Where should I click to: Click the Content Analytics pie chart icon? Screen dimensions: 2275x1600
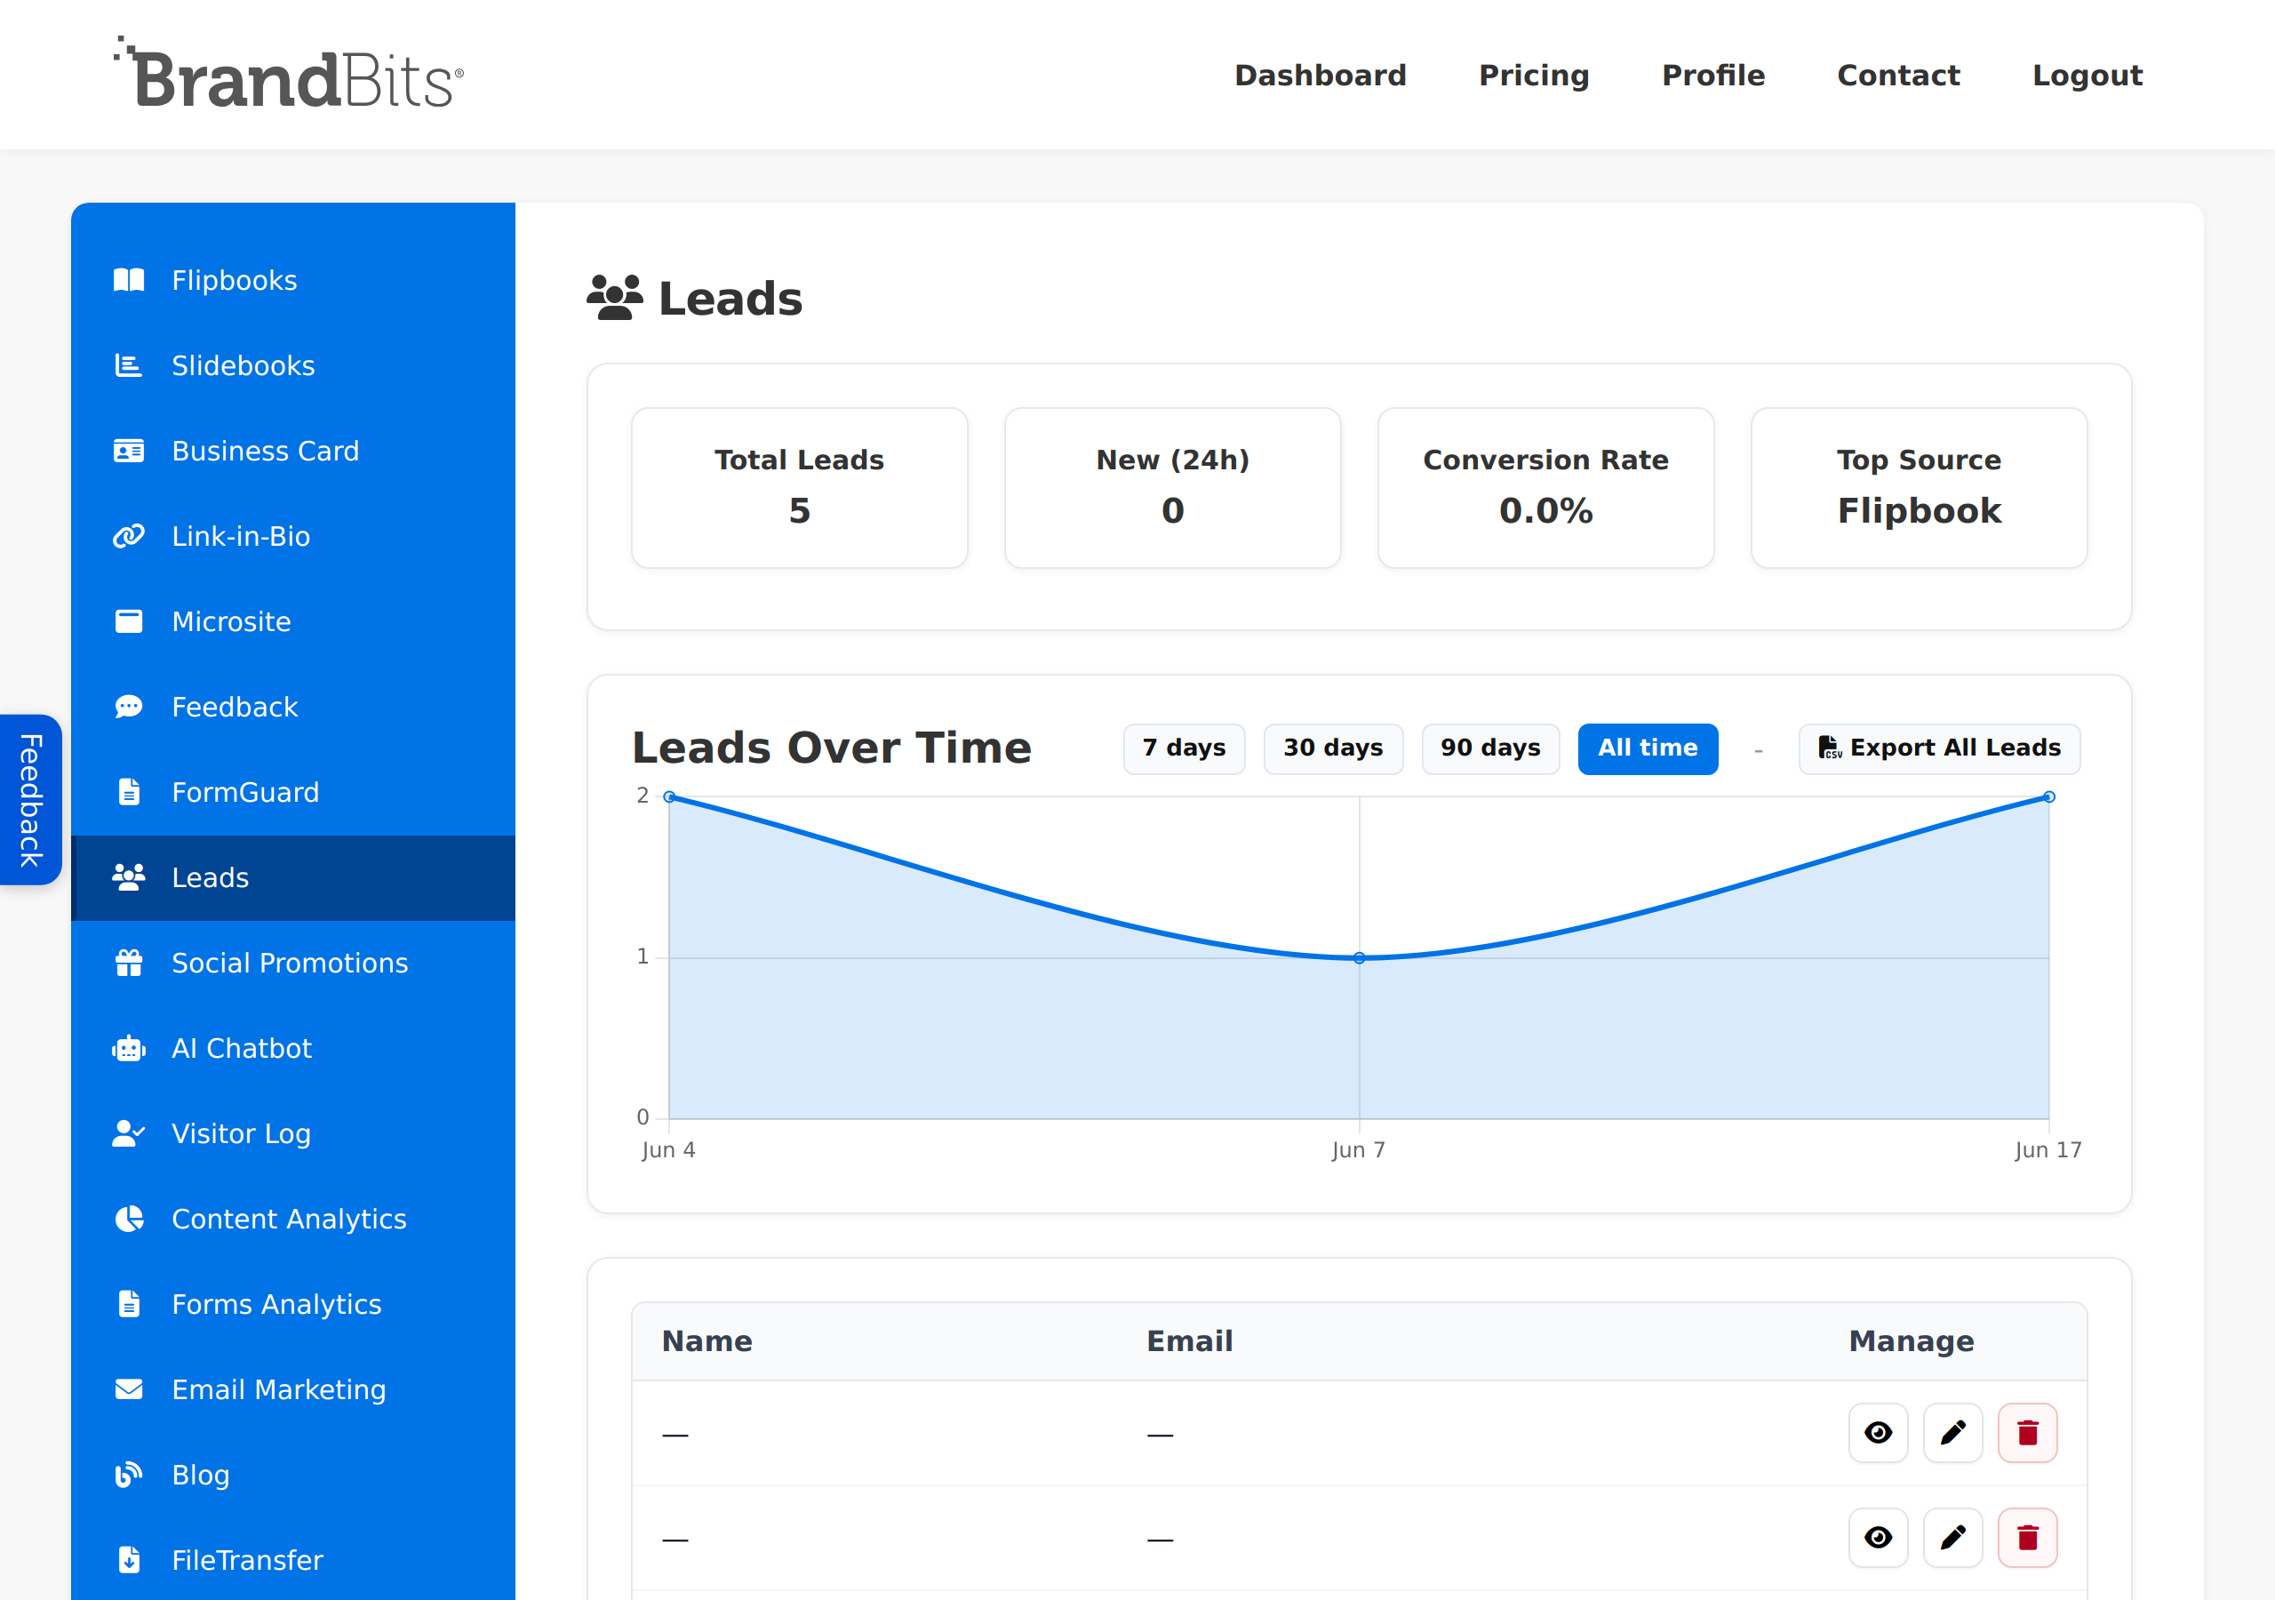pos(129,1220)
